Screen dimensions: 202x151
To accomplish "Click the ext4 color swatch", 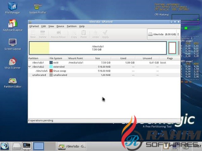I will coord(51,63).
